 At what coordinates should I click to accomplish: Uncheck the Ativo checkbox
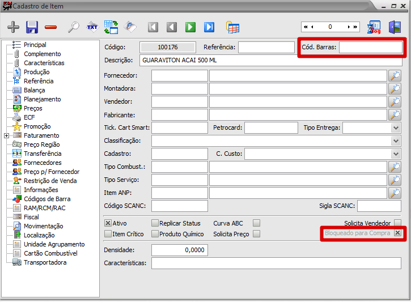click(108, 223)
